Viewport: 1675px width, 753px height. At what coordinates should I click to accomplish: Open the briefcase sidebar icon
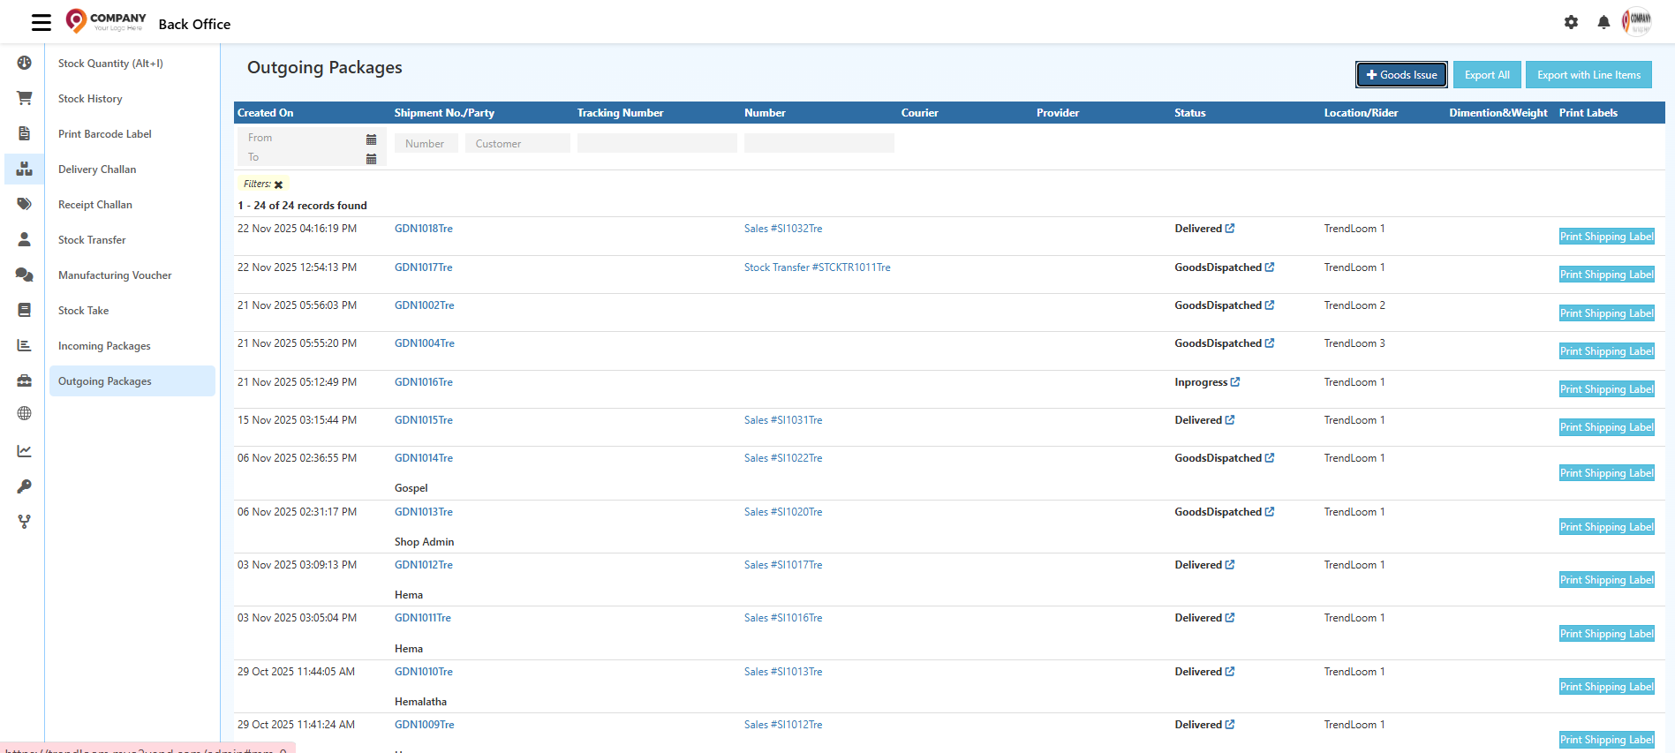pyautogui.click(x=24, y=380)
